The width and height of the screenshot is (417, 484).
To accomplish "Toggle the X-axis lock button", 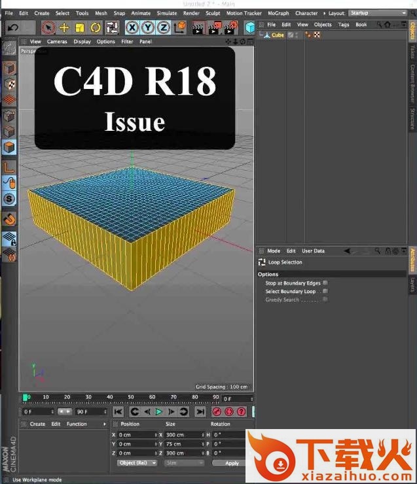I will click(x=132, y=27).
